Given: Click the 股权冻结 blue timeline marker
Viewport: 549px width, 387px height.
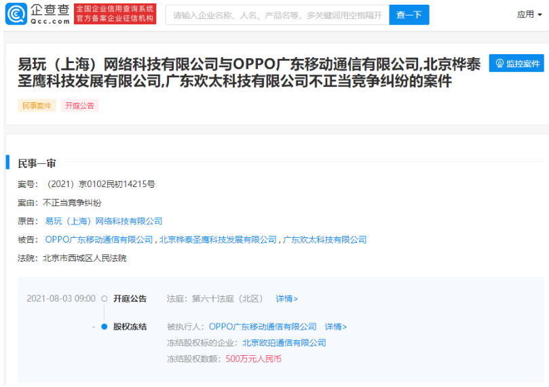Looking at the screenshot, I should pyautogui.click(x=105, y=327).
